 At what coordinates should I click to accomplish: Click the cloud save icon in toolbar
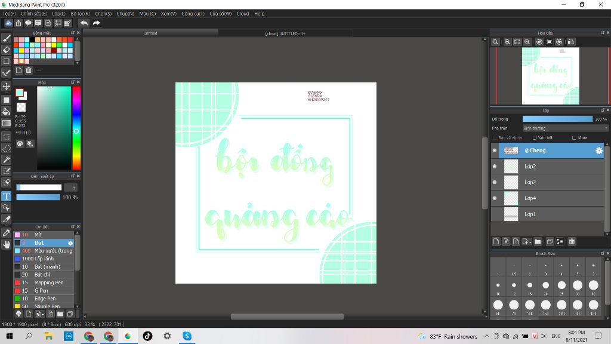pos(8,23)
